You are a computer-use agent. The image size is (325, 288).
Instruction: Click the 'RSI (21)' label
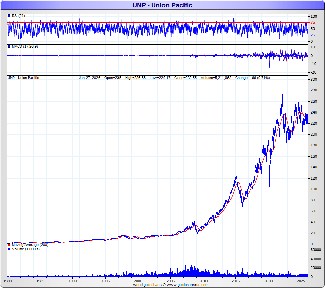tap(18, 16)
